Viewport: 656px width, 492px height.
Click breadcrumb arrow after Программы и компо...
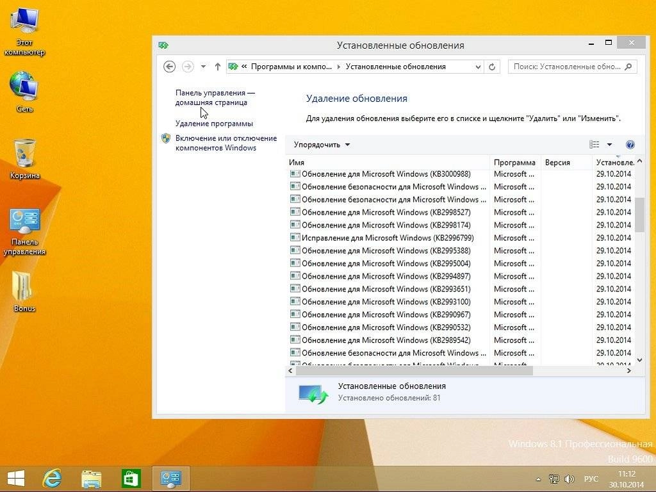tap(338, 67)
